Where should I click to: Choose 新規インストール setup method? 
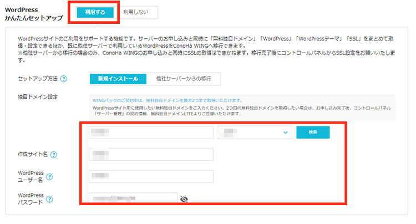click(x=118, y=79)
